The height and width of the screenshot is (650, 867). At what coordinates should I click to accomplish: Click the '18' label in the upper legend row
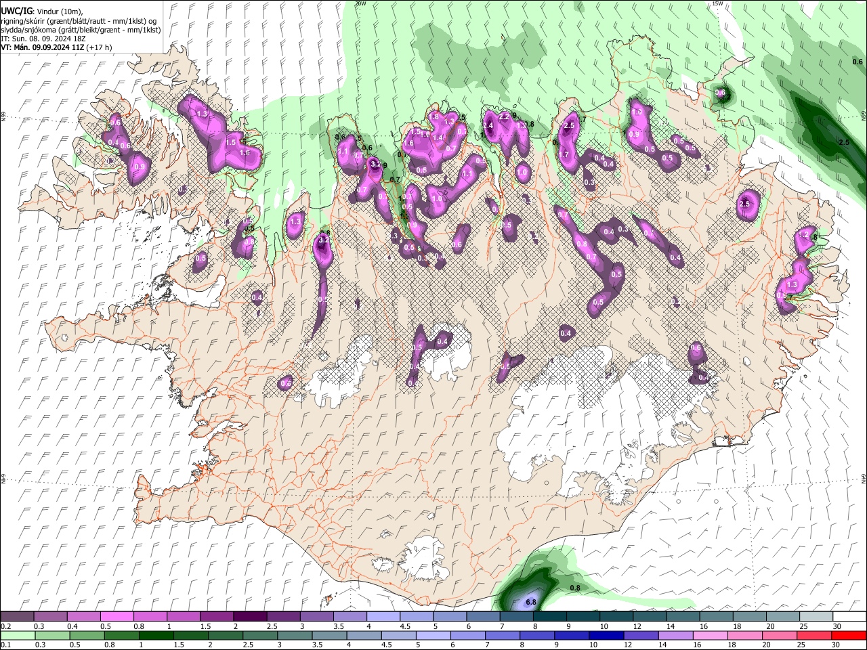click(736, 626)
